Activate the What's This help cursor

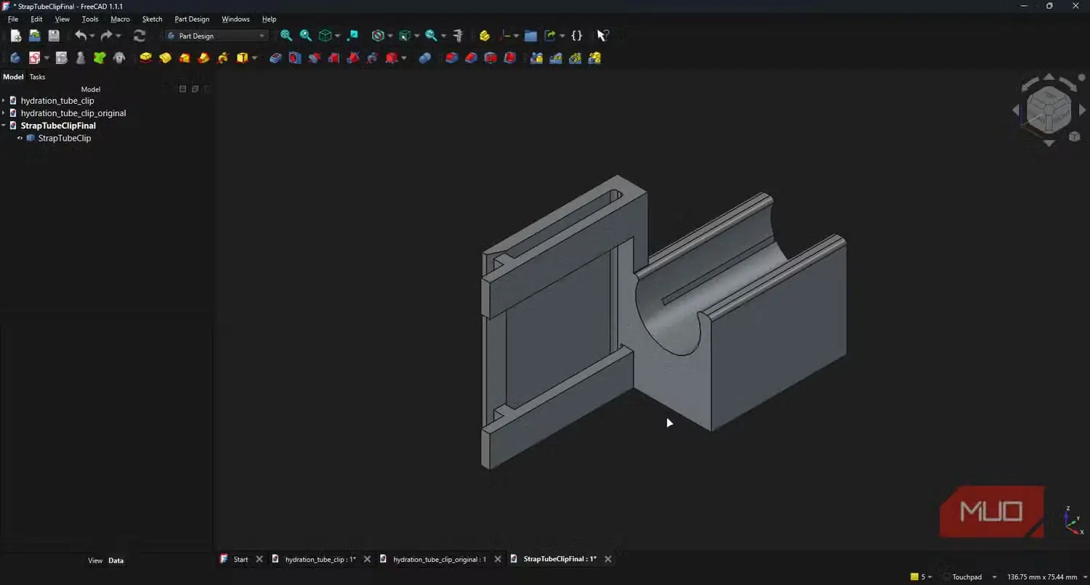[602, 36]
